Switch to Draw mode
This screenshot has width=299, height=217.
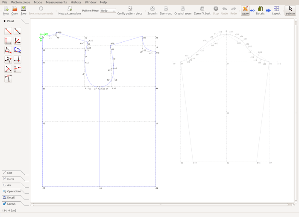(245, 11)
